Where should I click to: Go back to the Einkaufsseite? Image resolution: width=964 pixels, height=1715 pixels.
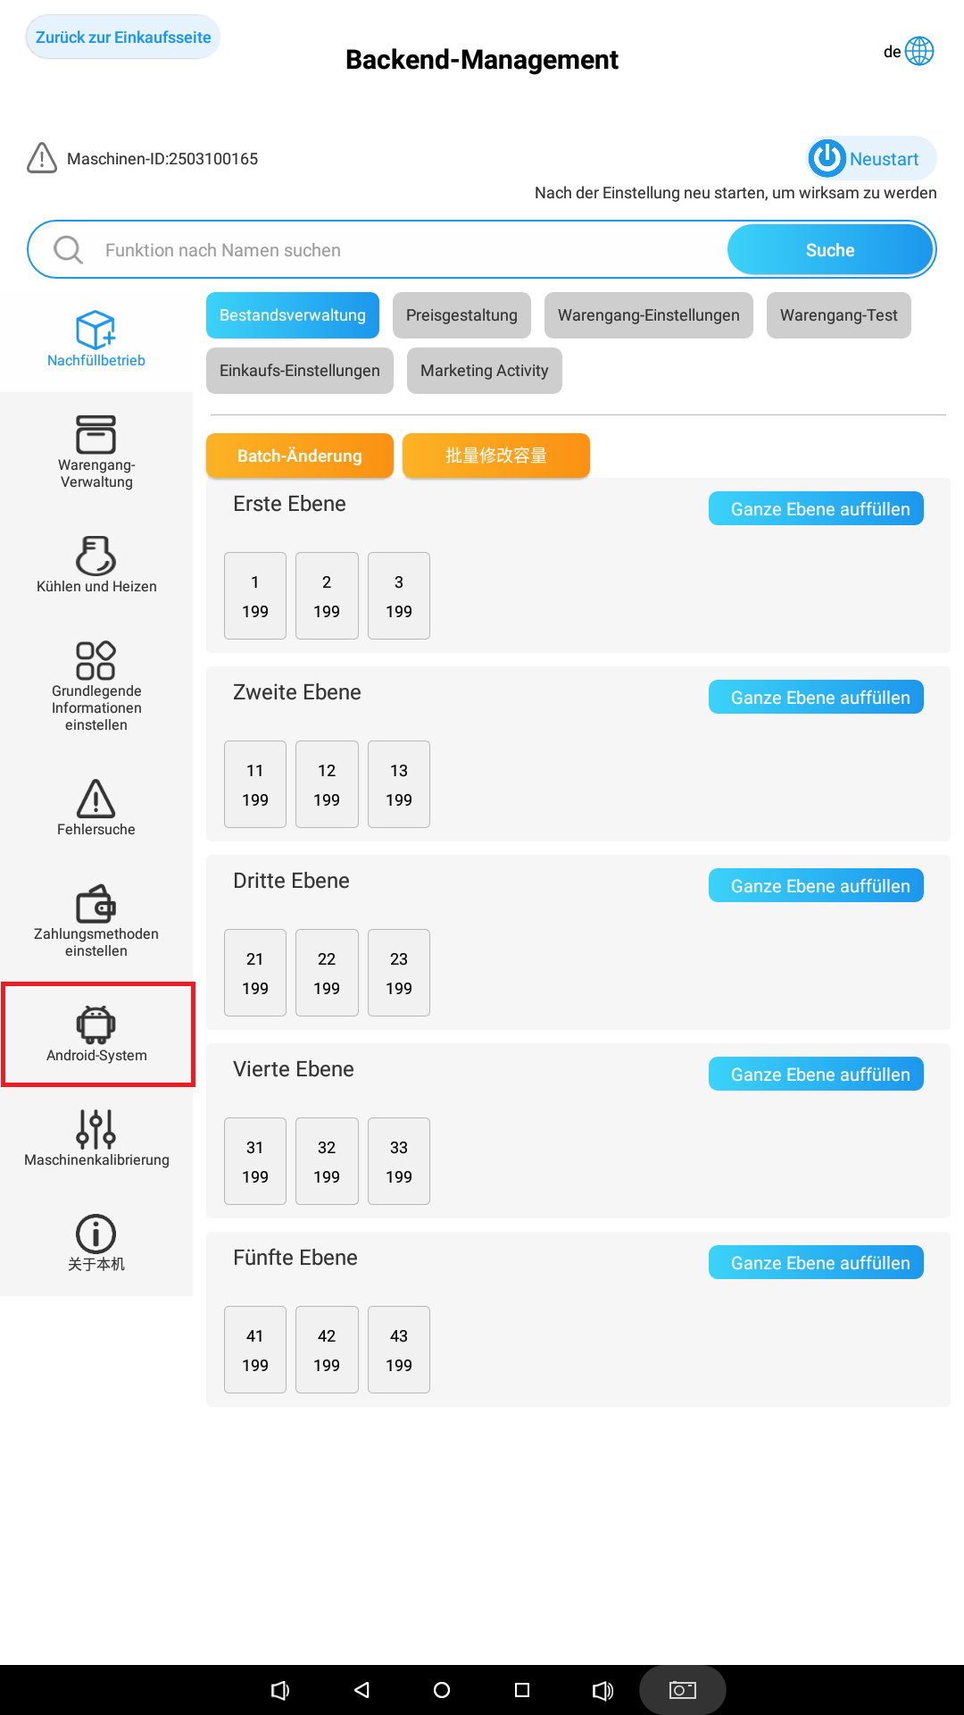pos(123,38)
